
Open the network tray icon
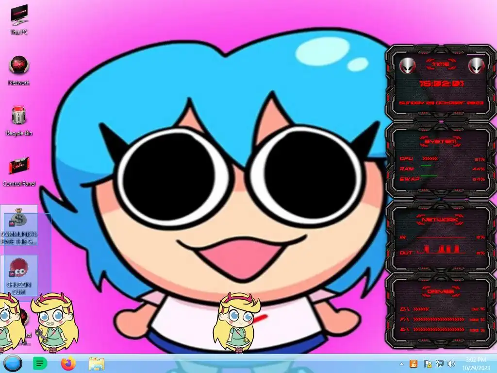pos(439,364)
